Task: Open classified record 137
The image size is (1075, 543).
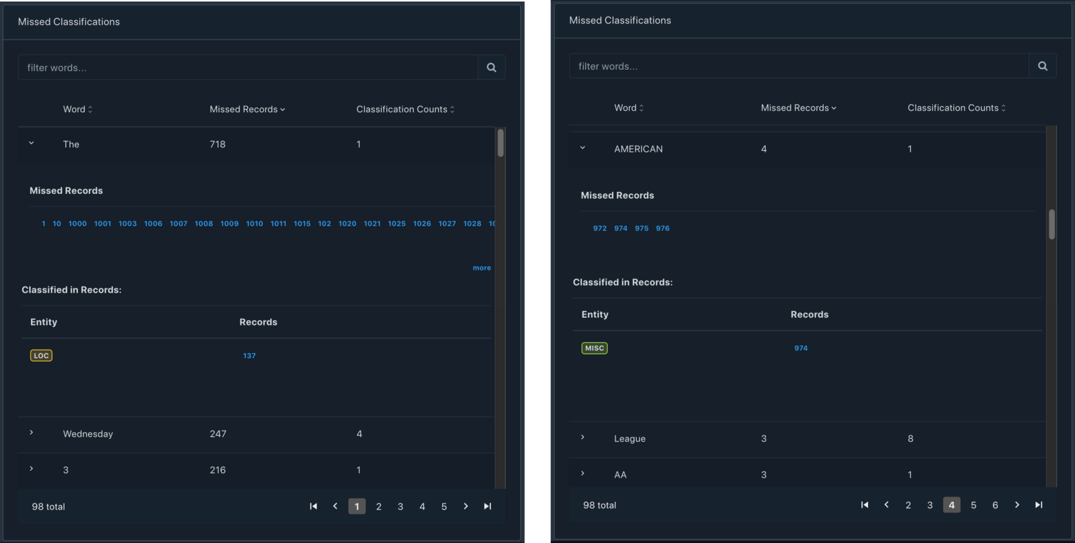Action: [x=249, y=356]
